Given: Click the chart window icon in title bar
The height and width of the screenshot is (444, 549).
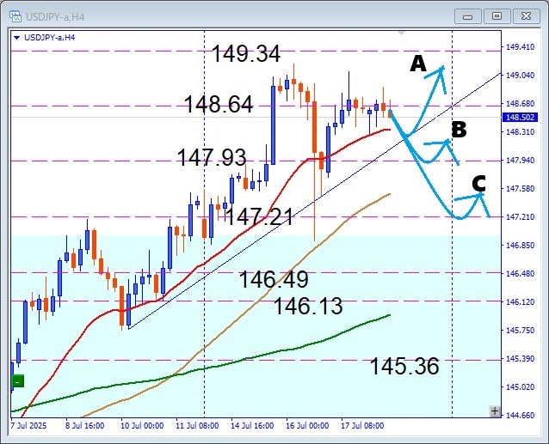Looking at the screenshot, I should 15,16.
